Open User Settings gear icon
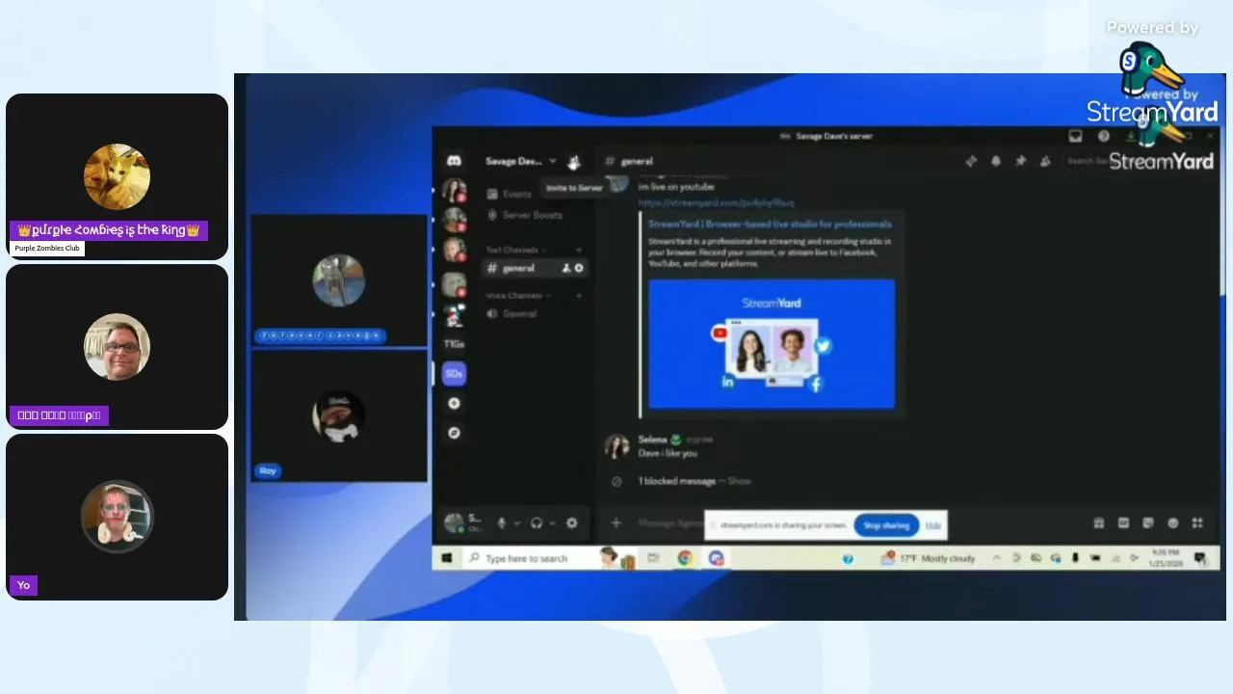The image size is (1233, 694). [x=572, y=522]
